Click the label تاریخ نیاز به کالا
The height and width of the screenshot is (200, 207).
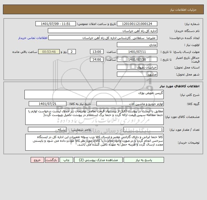pos(80,104)
